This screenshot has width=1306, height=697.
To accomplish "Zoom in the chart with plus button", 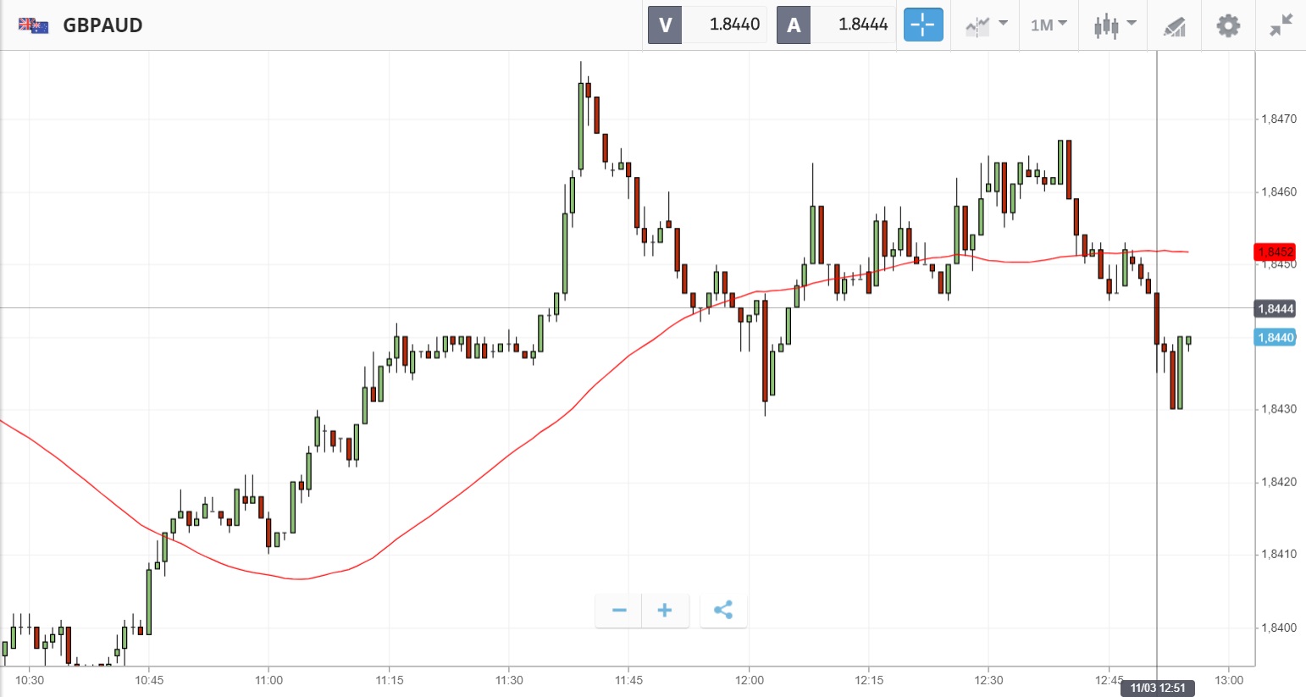I will 665,611.
